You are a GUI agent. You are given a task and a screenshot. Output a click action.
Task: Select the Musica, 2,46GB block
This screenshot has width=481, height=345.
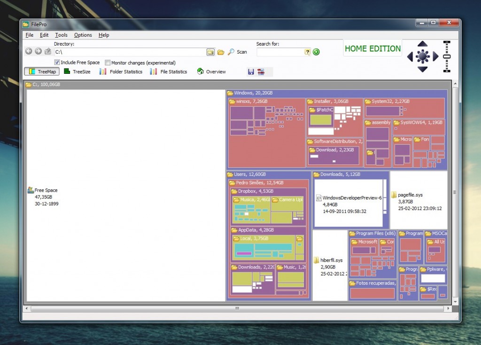[x=251, y=210]
